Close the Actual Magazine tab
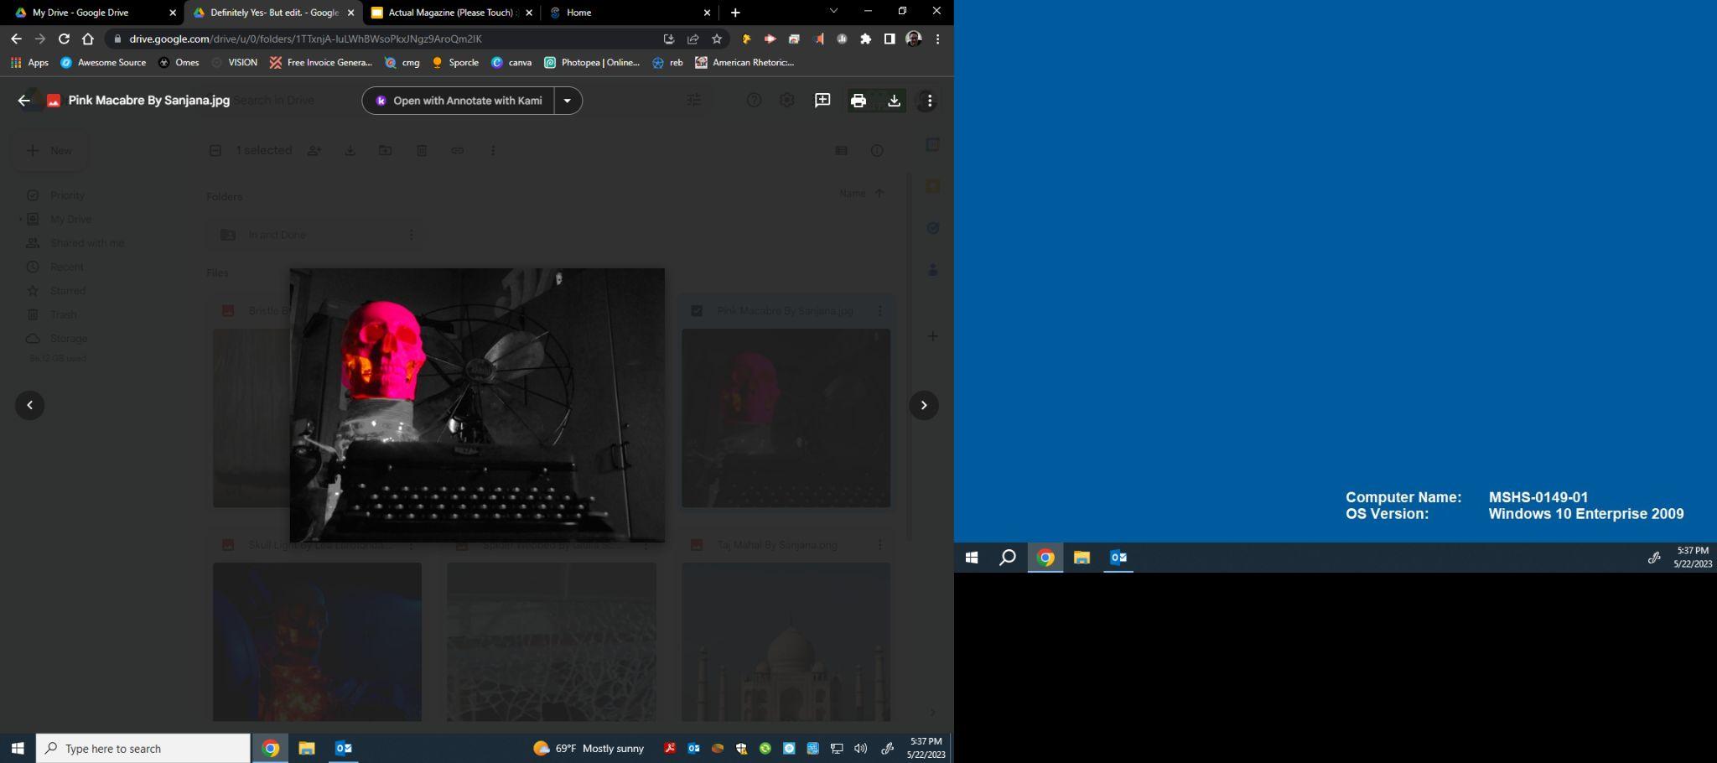The width and height of the screenshot is (1717, 763). 529,13
